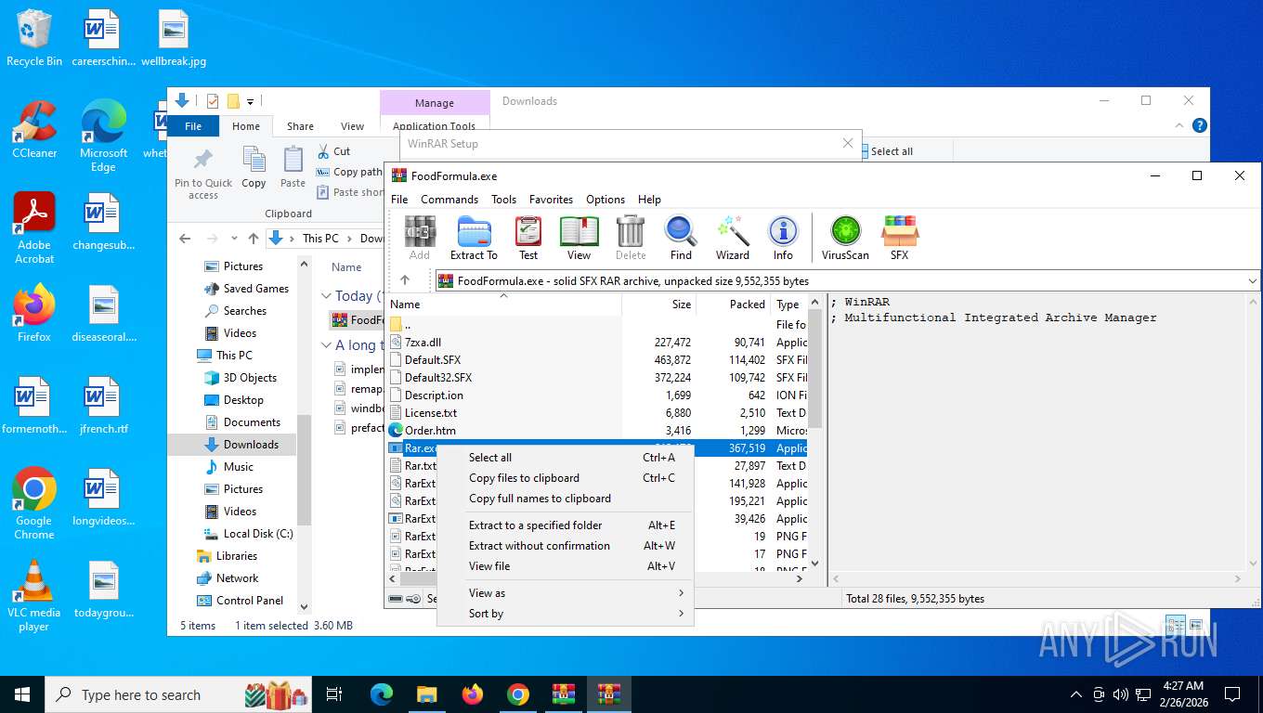The image size is (1263, 713).
Task: Collapse Explorer ribbon with chevron arrow
Action: pyautogui.click(x=1180, y=125)
